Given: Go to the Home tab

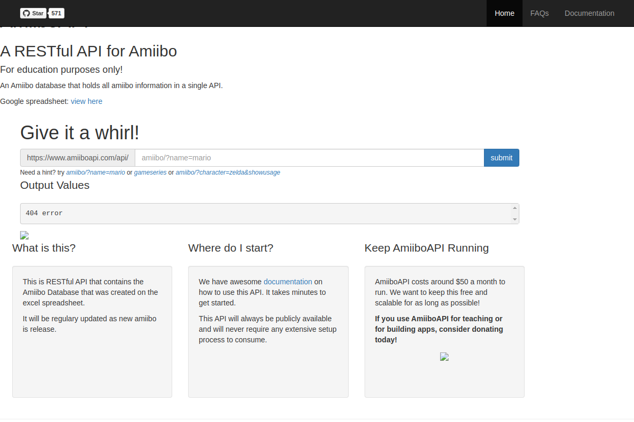Looking at the screenshot, I should pos(505,13).
